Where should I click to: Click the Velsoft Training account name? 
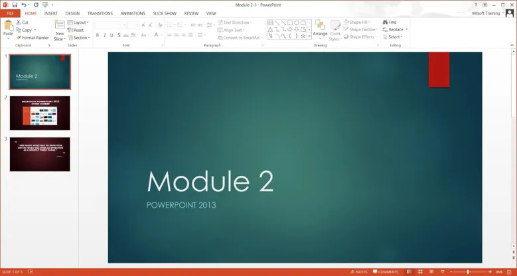[486, 13]
